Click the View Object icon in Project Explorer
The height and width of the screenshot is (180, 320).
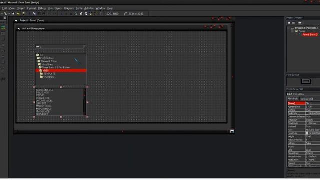click(294, 23)
